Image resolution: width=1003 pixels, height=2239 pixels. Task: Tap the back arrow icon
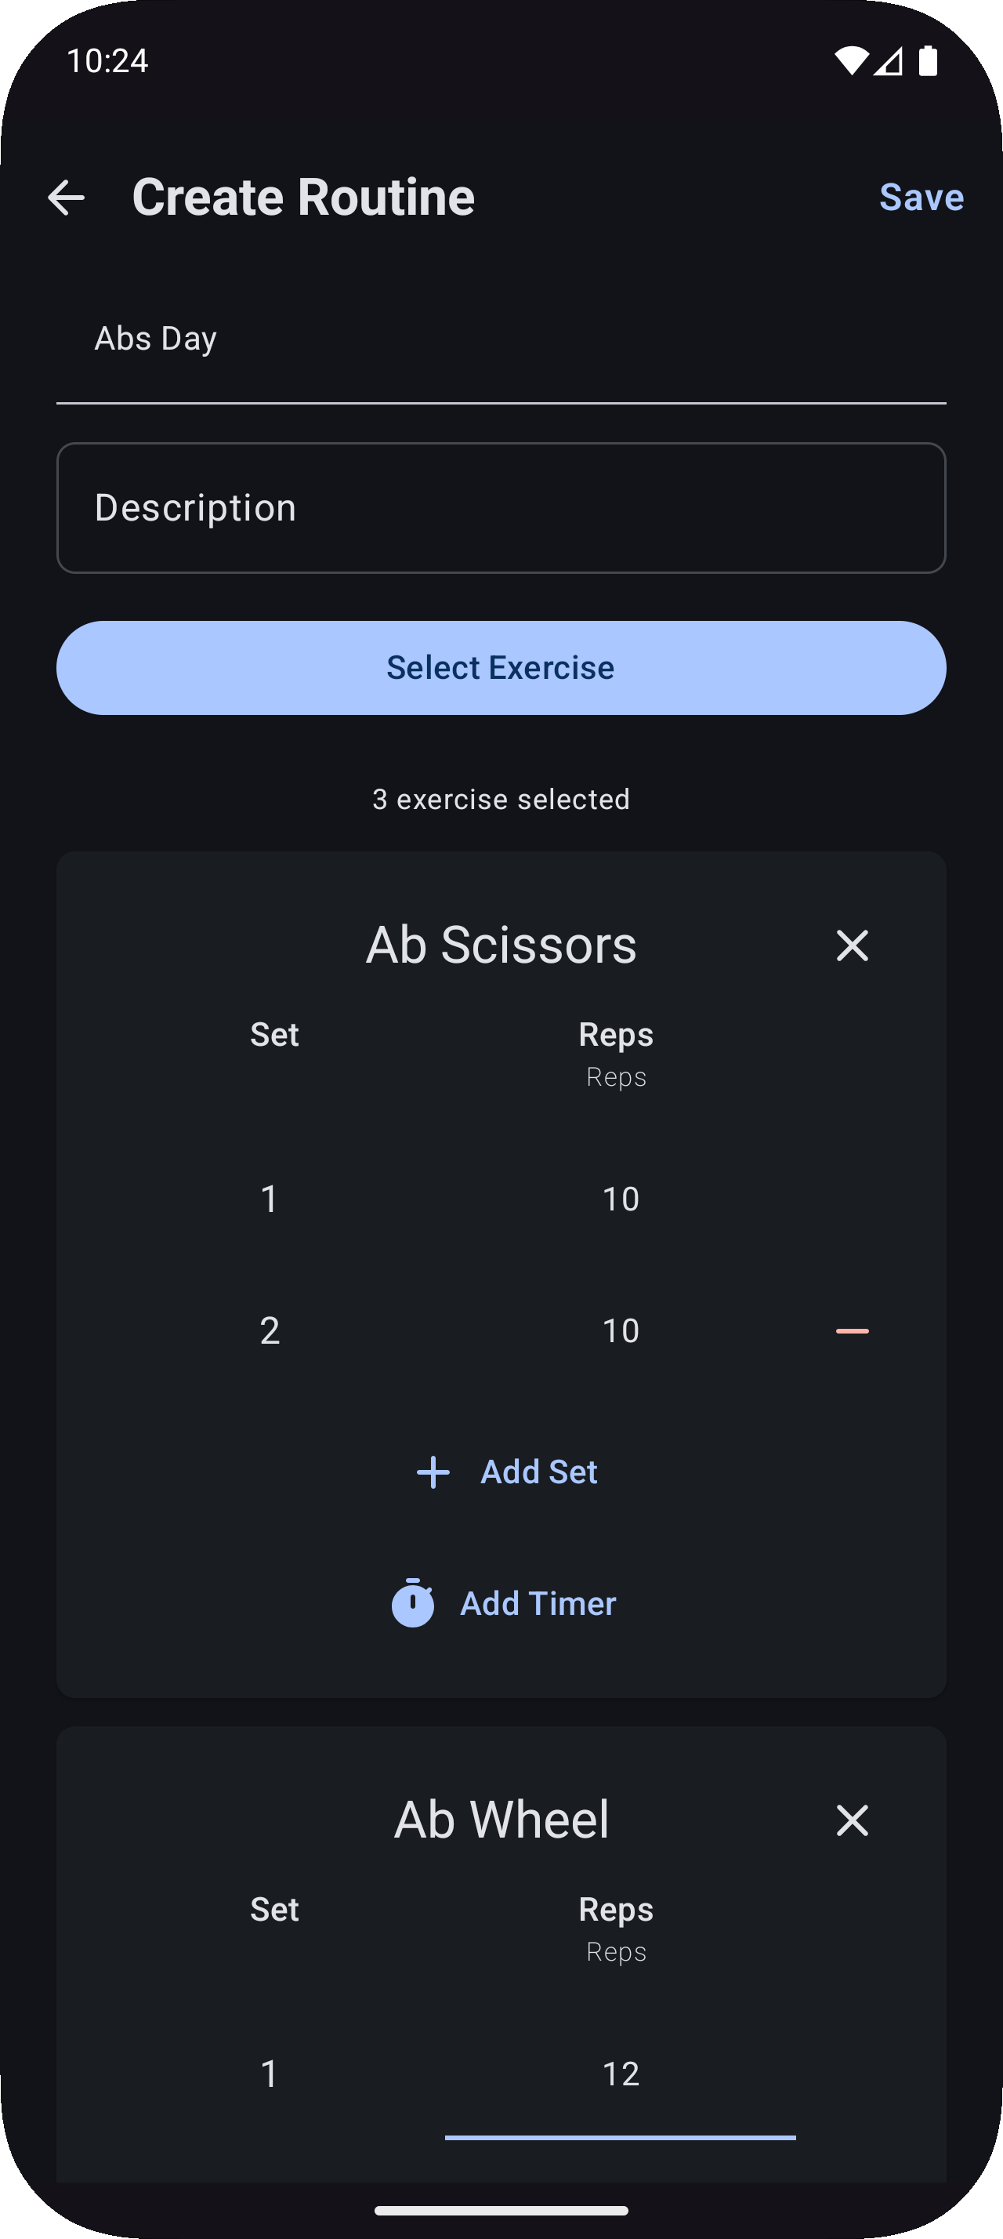66,198
